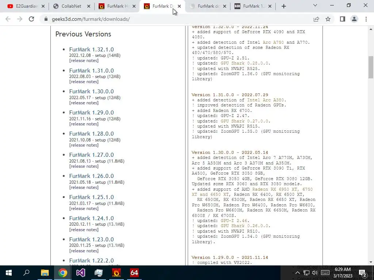Open Visual Studio from taskbar
Viewport: 374px width, 280px height.
81,273
